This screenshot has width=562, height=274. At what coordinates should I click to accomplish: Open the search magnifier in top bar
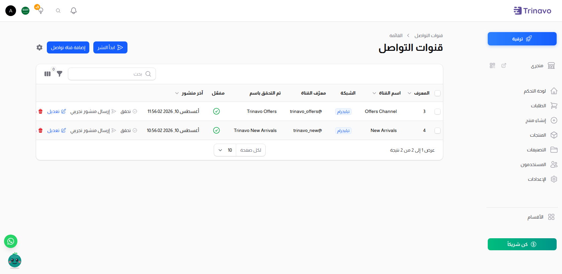[x=58, y=11]
